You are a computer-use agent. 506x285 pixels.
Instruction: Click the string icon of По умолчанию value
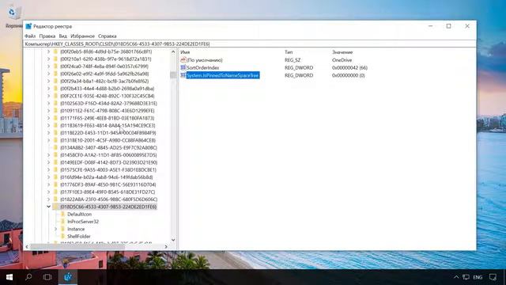[x=183, y=60]
